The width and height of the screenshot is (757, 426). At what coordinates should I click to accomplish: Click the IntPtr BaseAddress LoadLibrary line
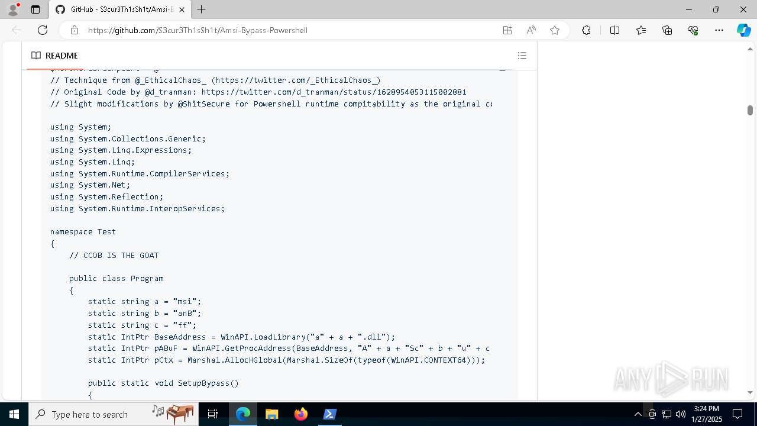[242, 337]
